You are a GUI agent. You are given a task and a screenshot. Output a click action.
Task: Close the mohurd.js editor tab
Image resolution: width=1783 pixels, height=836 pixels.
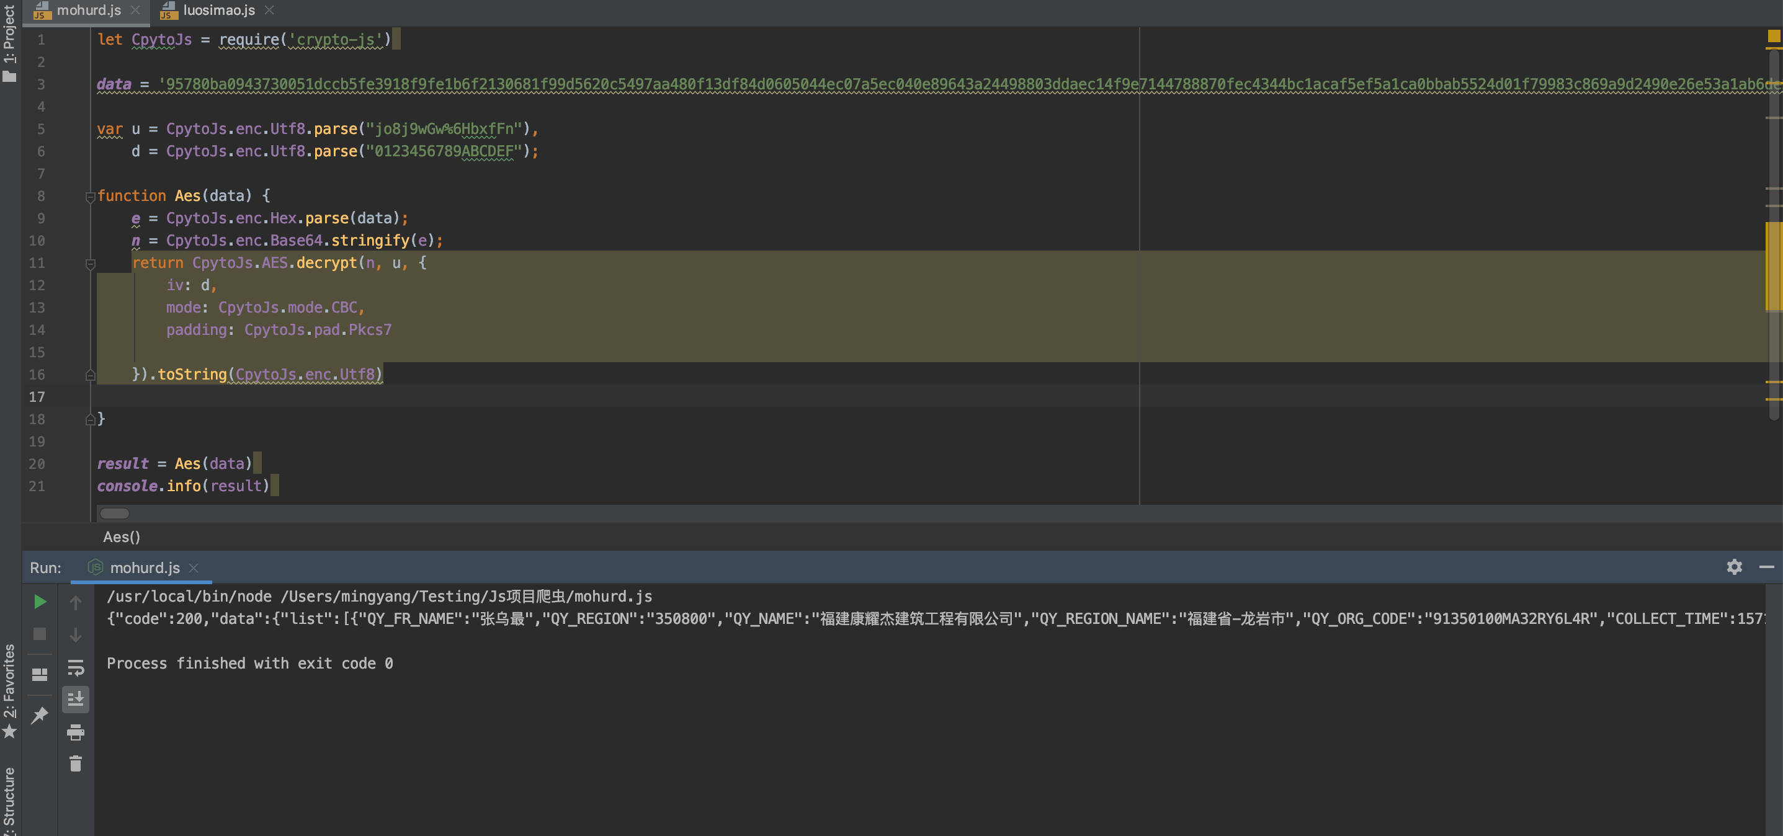(135, 11)
